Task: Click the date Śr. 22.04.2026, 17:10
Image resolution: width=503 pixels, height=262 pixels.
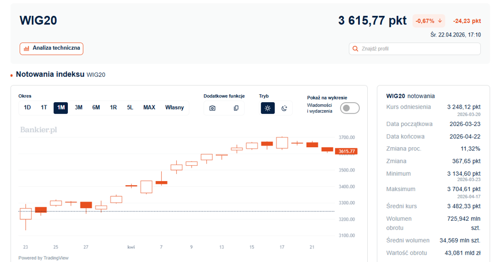Action: 456,35
